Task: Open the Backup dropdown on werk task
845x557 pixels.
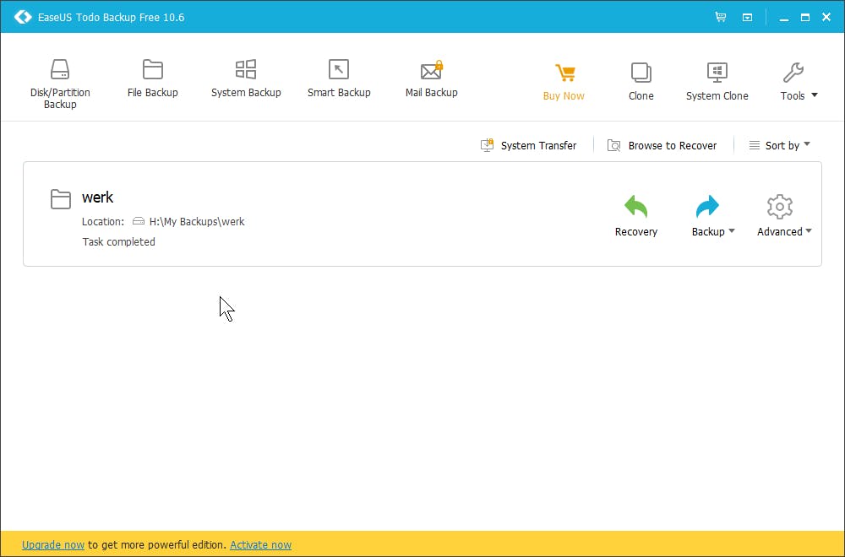Action: pos(712,214)
